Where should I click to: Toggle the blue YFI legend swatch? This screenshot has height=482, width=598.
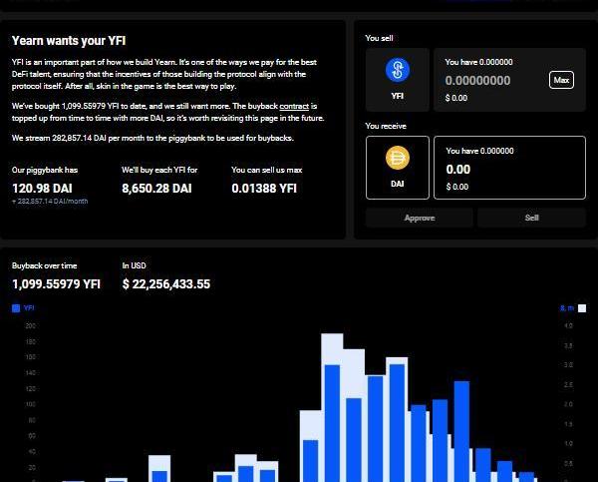pos(16,308)
